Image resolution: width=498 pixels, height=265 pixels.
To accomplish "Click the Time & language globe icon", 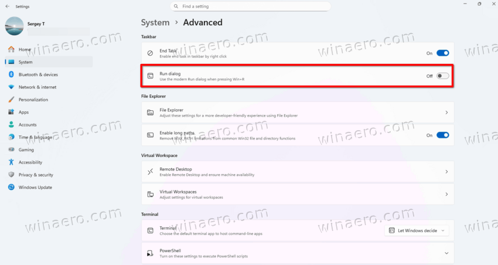I will pos(12,137).
